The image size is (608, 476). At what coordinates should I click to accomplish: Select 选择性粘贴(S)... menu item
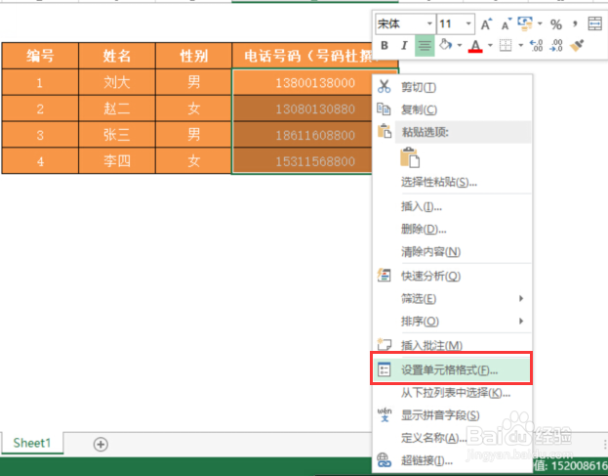click(x=452, y=182)
